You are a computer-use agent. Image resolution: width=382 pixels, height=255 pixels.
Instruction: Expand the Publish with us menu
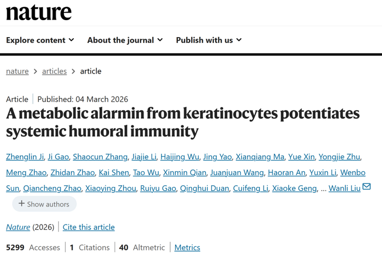tap(208, 40)
